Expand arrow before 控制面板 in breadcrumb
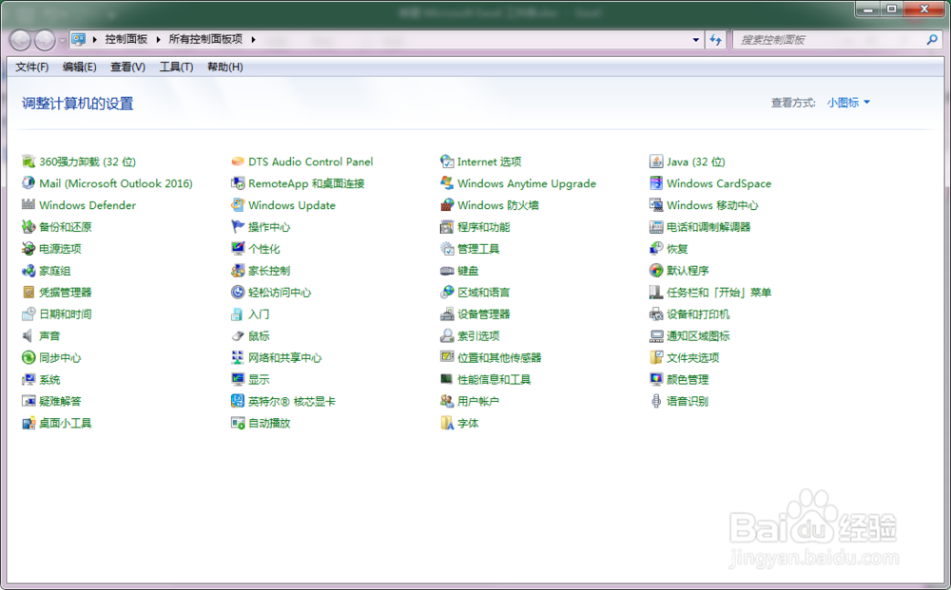 click(x=95, y=40)
